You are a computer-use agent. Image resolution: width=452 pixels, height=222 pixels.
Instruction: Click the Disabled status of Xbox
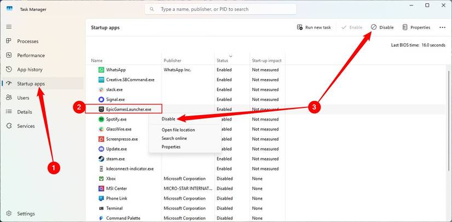click(x=225, y=179)
